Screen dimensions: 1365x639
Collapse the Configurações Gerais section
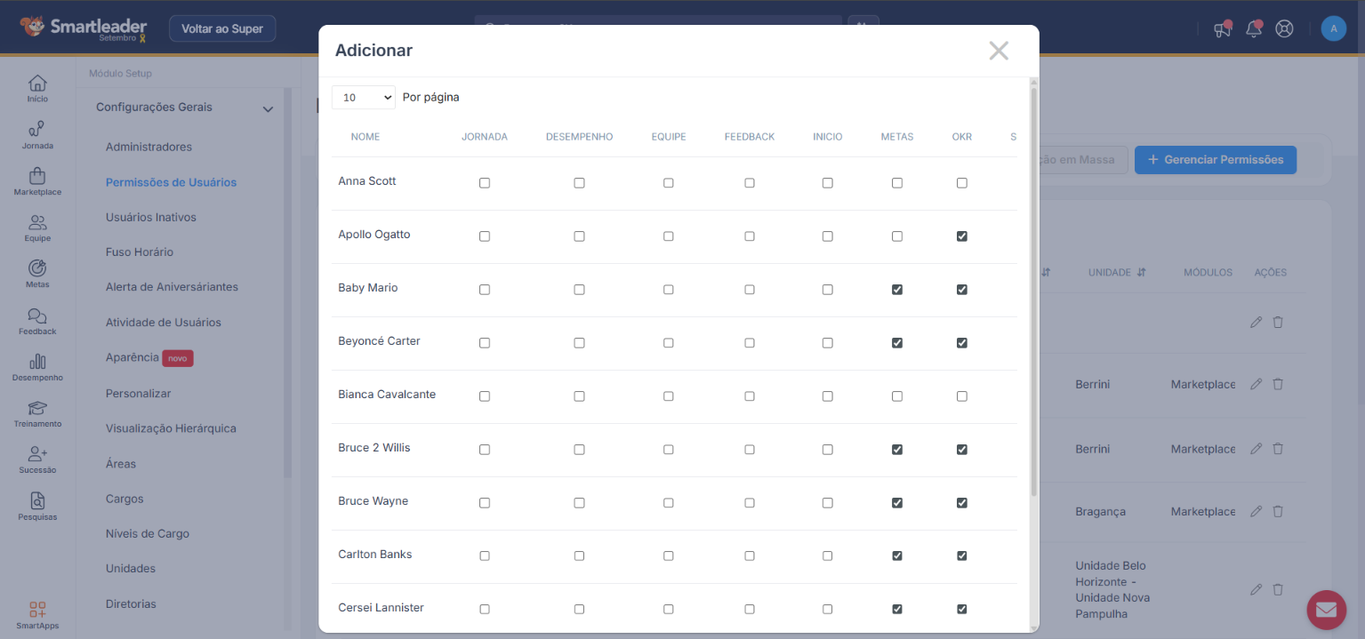click(268, 109)
